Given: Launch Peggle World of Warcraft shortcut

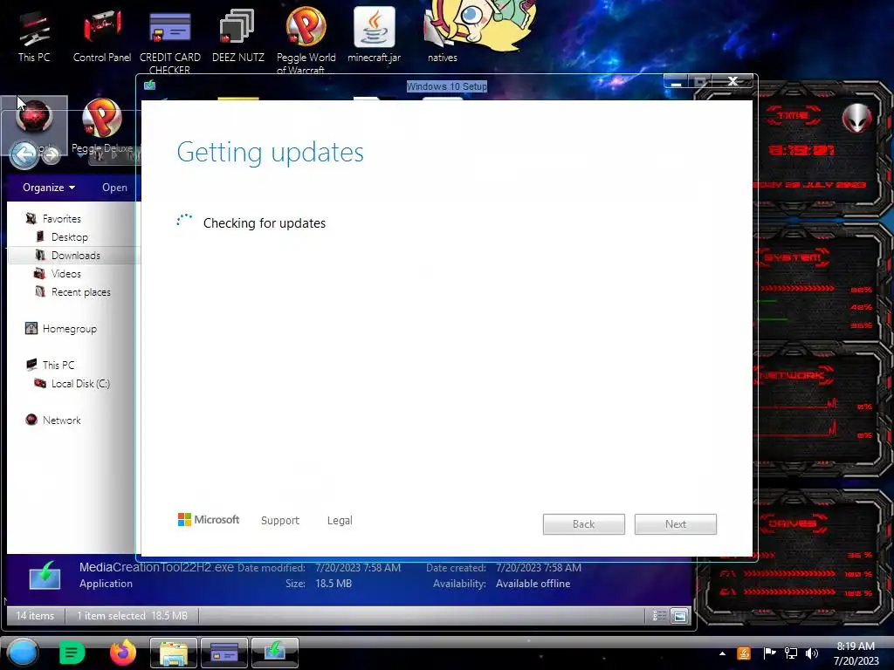Looking at the screenshot, I should 306,41.
